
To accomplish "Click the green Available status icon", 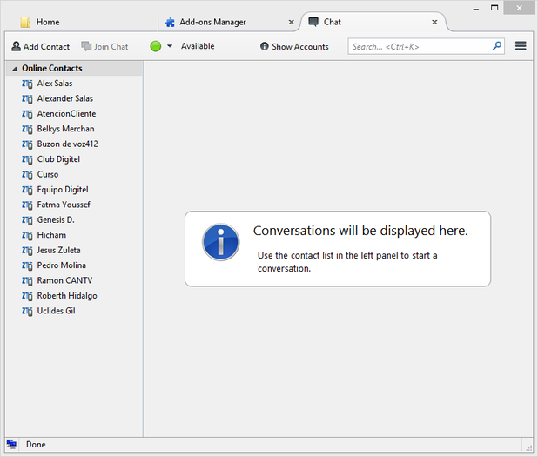I will (x=156, y=46).
